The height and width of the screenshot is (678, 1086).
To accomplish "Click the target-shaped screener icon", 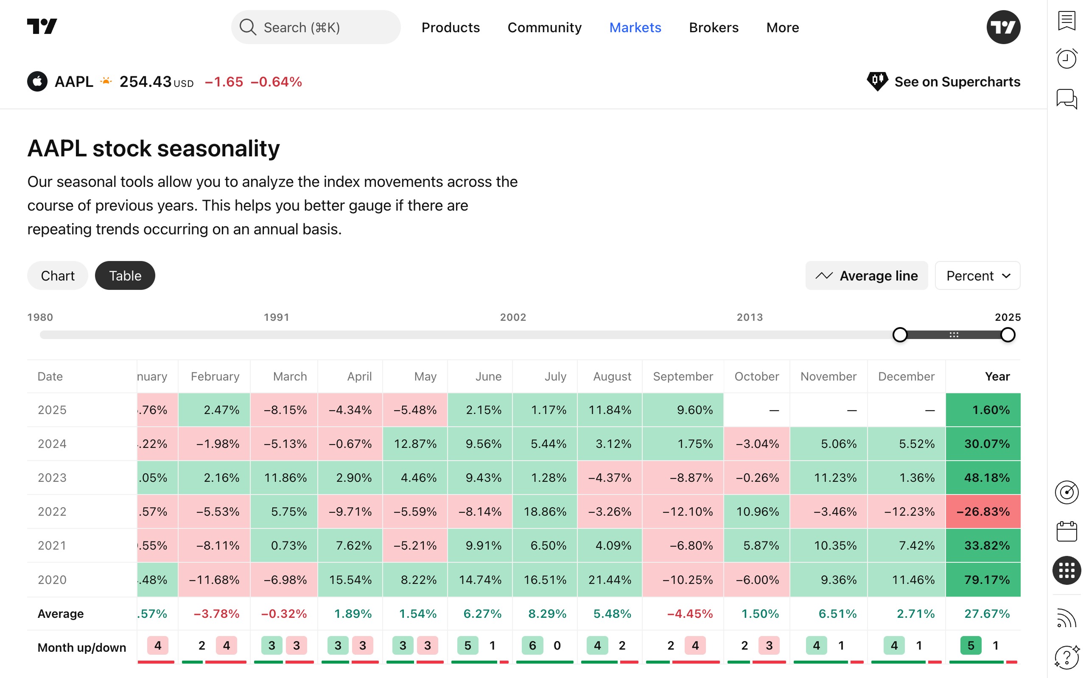I will 1066,492.
